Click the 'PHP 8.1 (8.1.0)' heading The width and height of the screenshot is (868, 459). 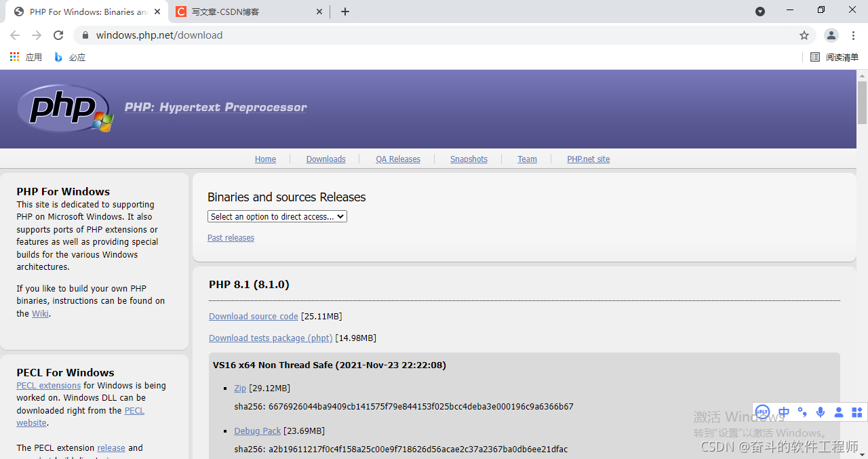(x=249, y=285)
